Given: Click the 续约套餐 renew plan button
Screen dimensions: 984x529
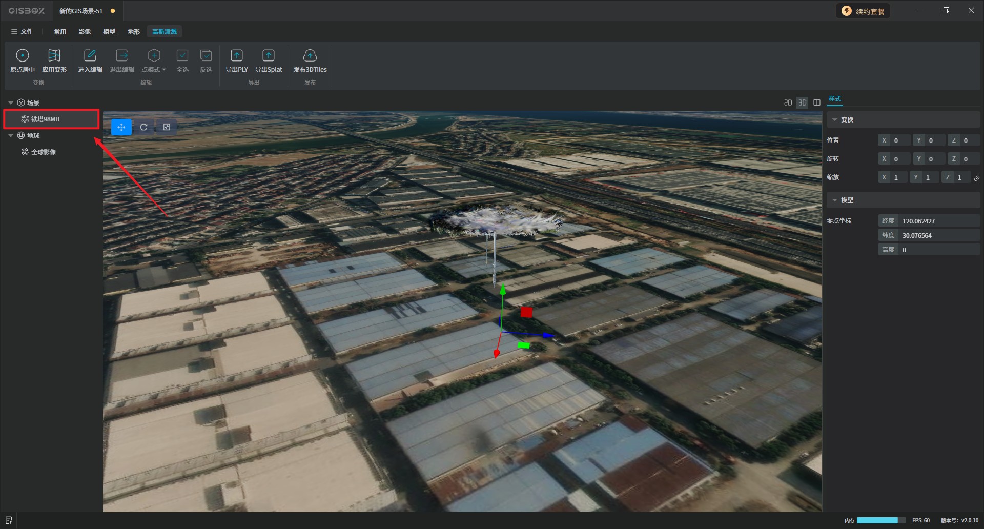Looking at the screenshot, I should coord(863,11).
